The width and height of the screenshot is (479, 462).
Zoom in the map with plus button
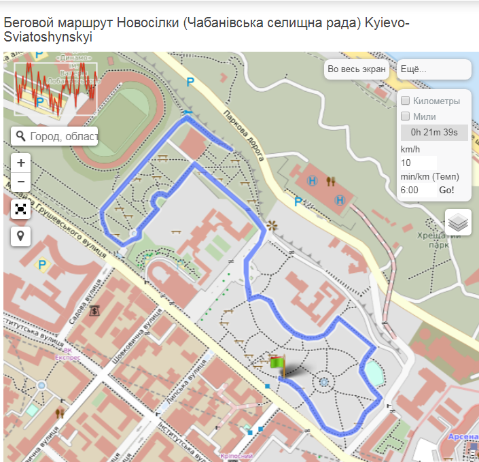tap(20, 163)
